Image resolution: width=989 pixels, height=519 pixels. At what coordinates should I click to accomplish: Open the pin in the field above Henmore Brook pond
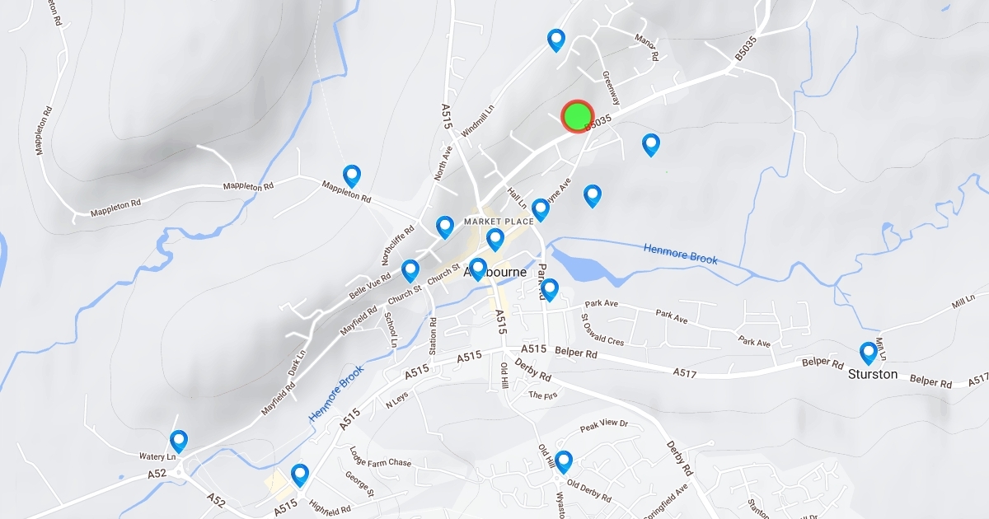(x=593, y=196)
